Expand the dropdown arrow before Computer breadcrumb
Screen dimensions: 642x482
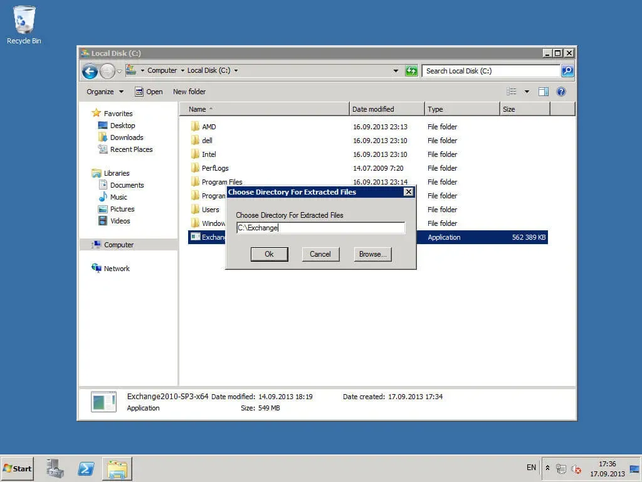[x=142, y=70]
